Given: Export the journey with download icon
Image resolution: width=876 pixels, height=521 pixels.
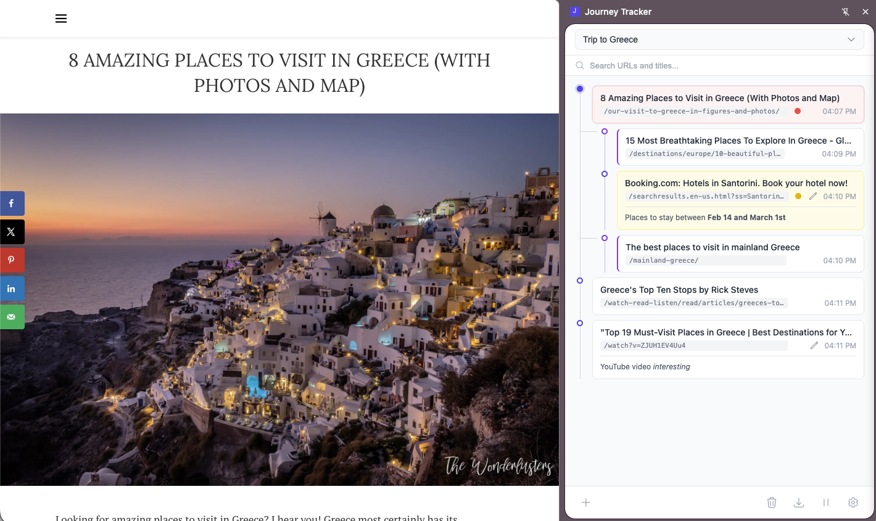Looking at the screenshot, I should 799,503.
